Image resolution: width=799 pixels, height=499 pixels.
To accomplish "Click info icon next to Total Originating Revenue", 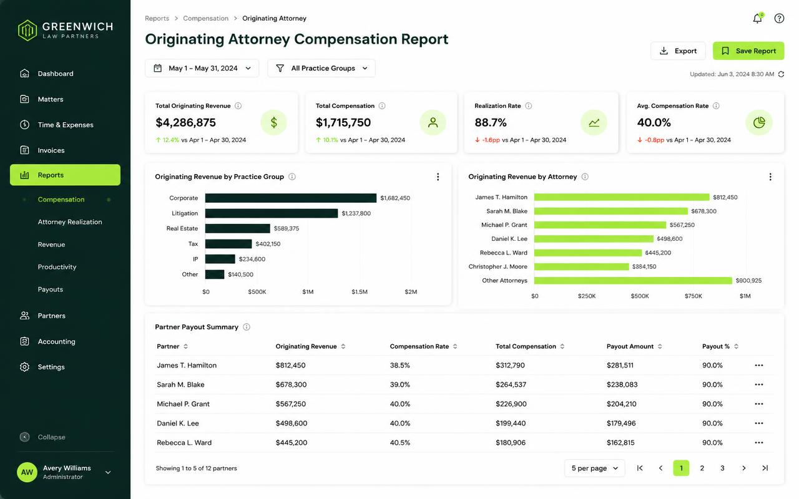I will tap(238, 106).
